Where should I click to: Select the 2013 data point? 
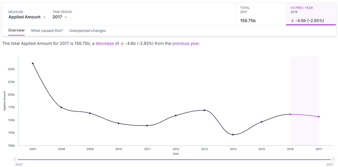[x=204, y=110]
